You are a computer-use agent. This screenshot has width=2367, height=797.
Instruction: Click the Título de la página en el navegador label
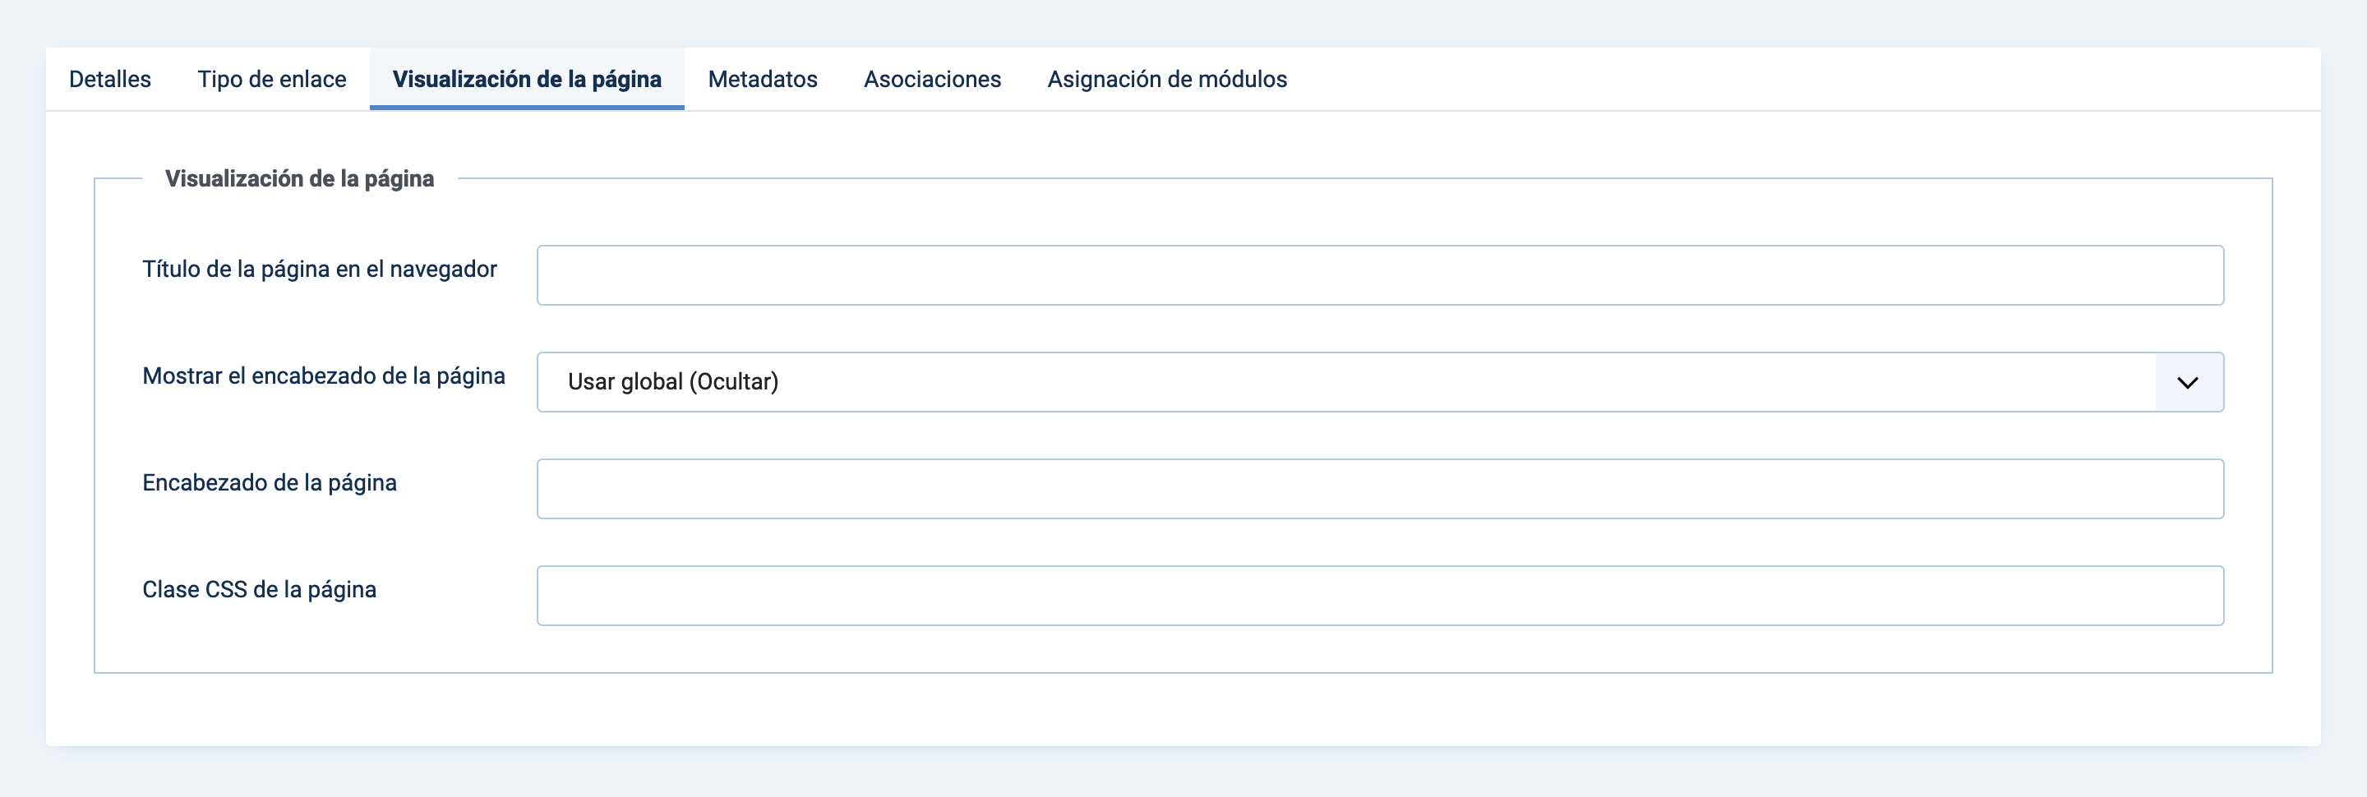[319, 269]
